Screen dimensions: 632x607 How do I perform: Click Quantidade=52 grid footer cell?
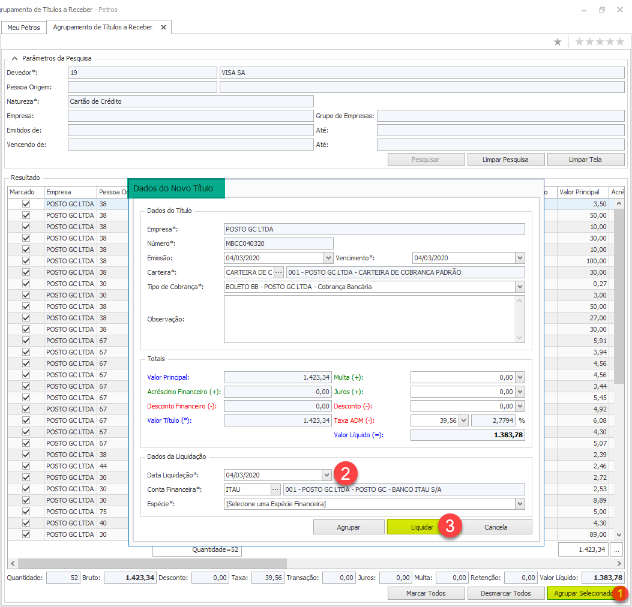(197, 549)
